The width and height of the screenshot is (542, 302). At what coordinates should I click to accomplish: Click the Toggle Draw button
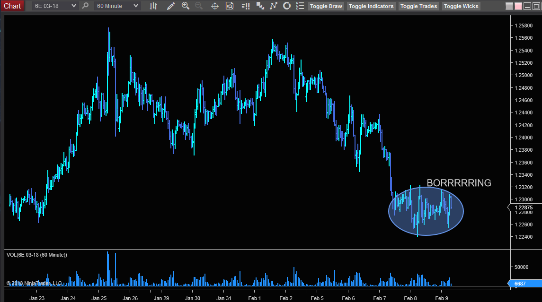click(326, 6)
